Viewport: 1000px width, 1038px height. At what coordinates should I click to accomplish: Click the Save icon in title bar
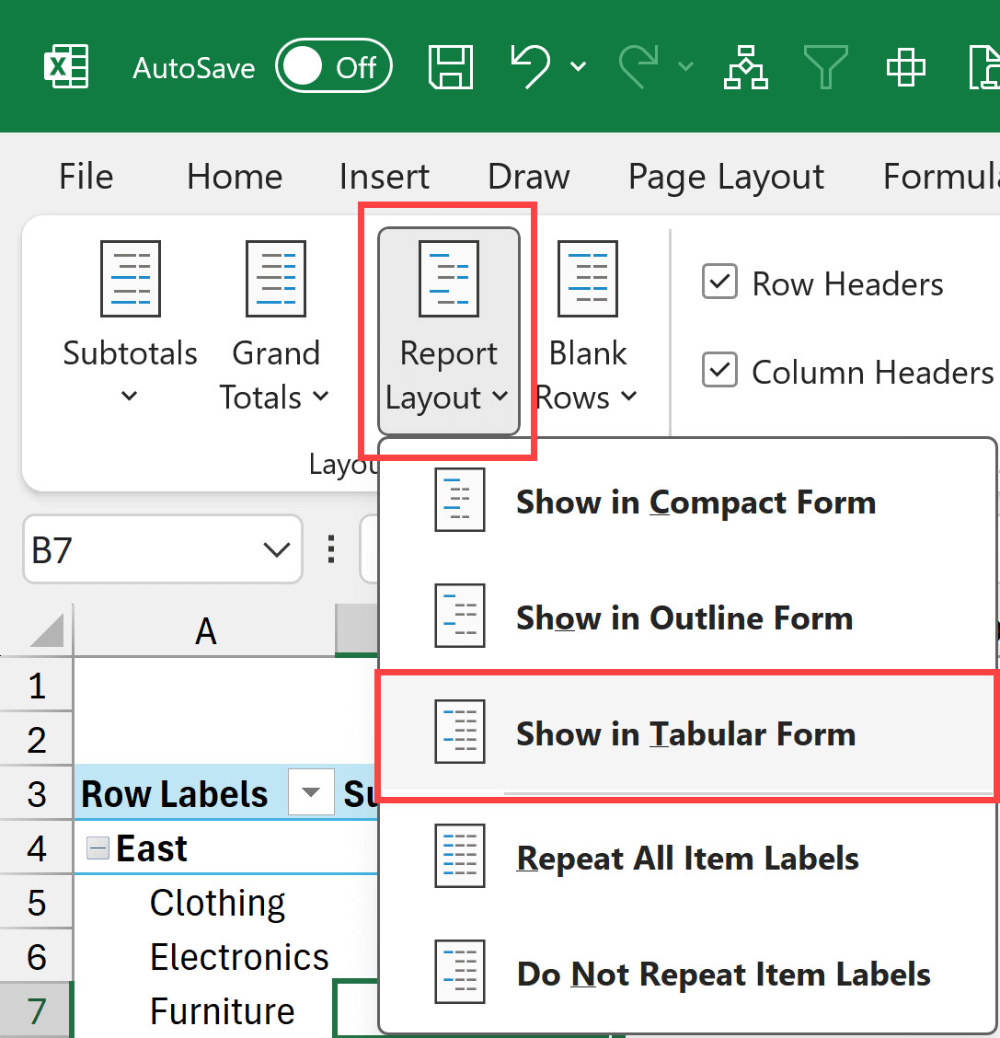coord(451,67)
